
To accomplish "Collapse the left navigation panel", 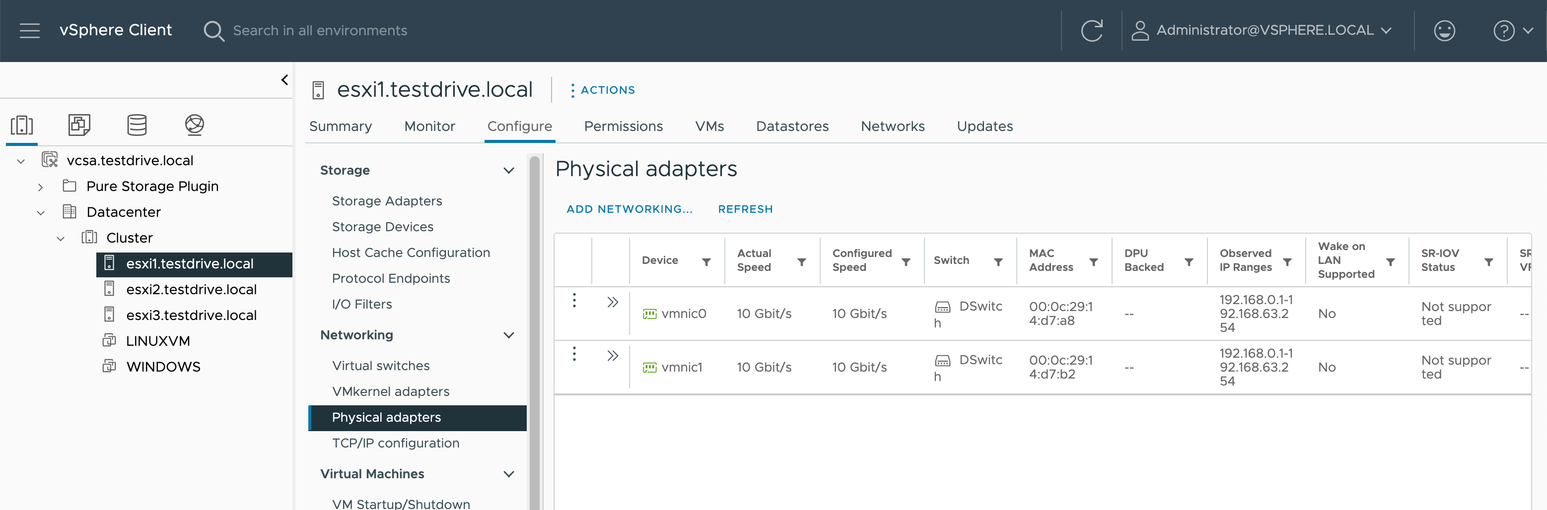I will 284,80.
